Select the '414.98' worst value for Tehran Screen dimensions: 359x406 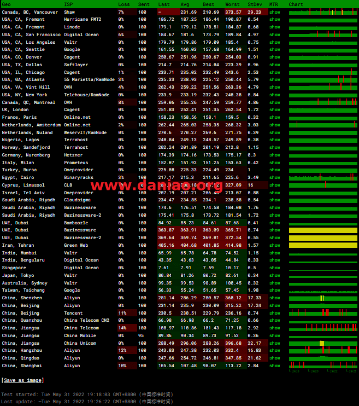click(233, 245)
